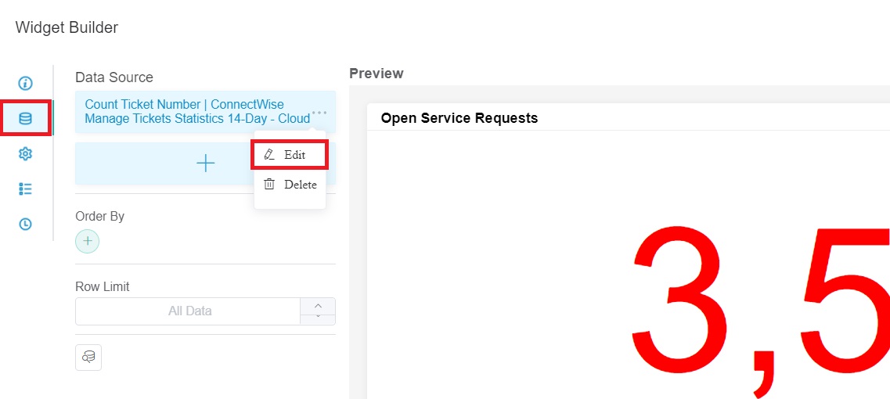Image resolution: width=890 pixels, height=399 pixels.
Task: Click the database query icon below Row Limit
Action: click(88, 358)
